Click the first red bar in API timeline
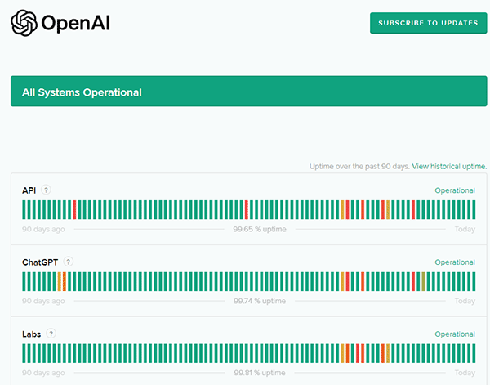This screenshot has width=490, height=385. click(74, 209)
